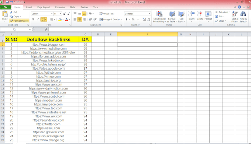Select cell with https://github.com
The height and width of the screenshot is (144, 251).
click(48, 73)
